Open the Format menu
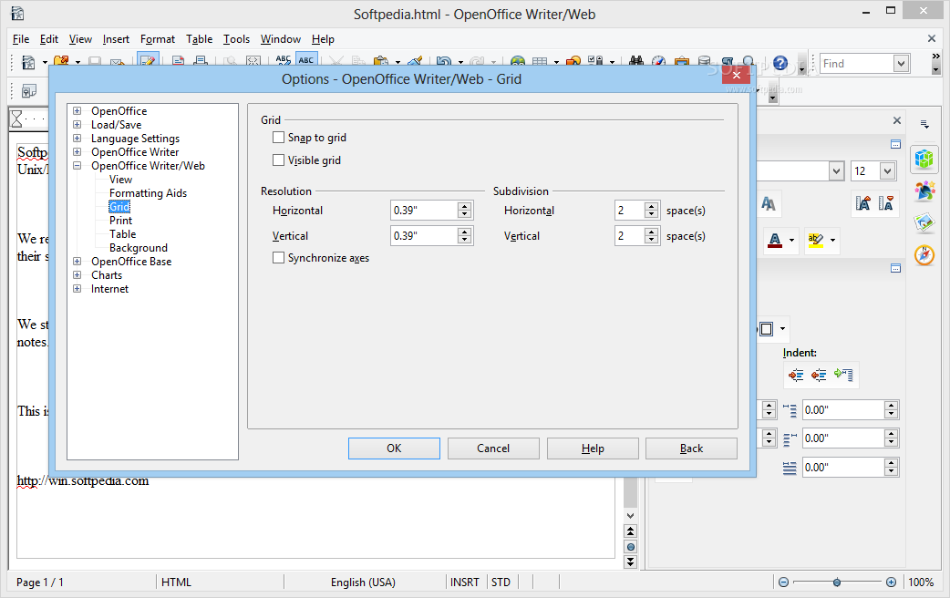 coord(158,39)
